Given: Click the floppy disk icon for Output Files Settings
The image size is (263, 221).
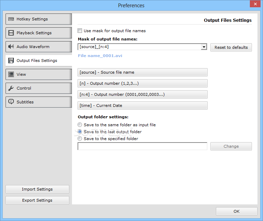Looking at the screenshot, I should pos(11,61).
